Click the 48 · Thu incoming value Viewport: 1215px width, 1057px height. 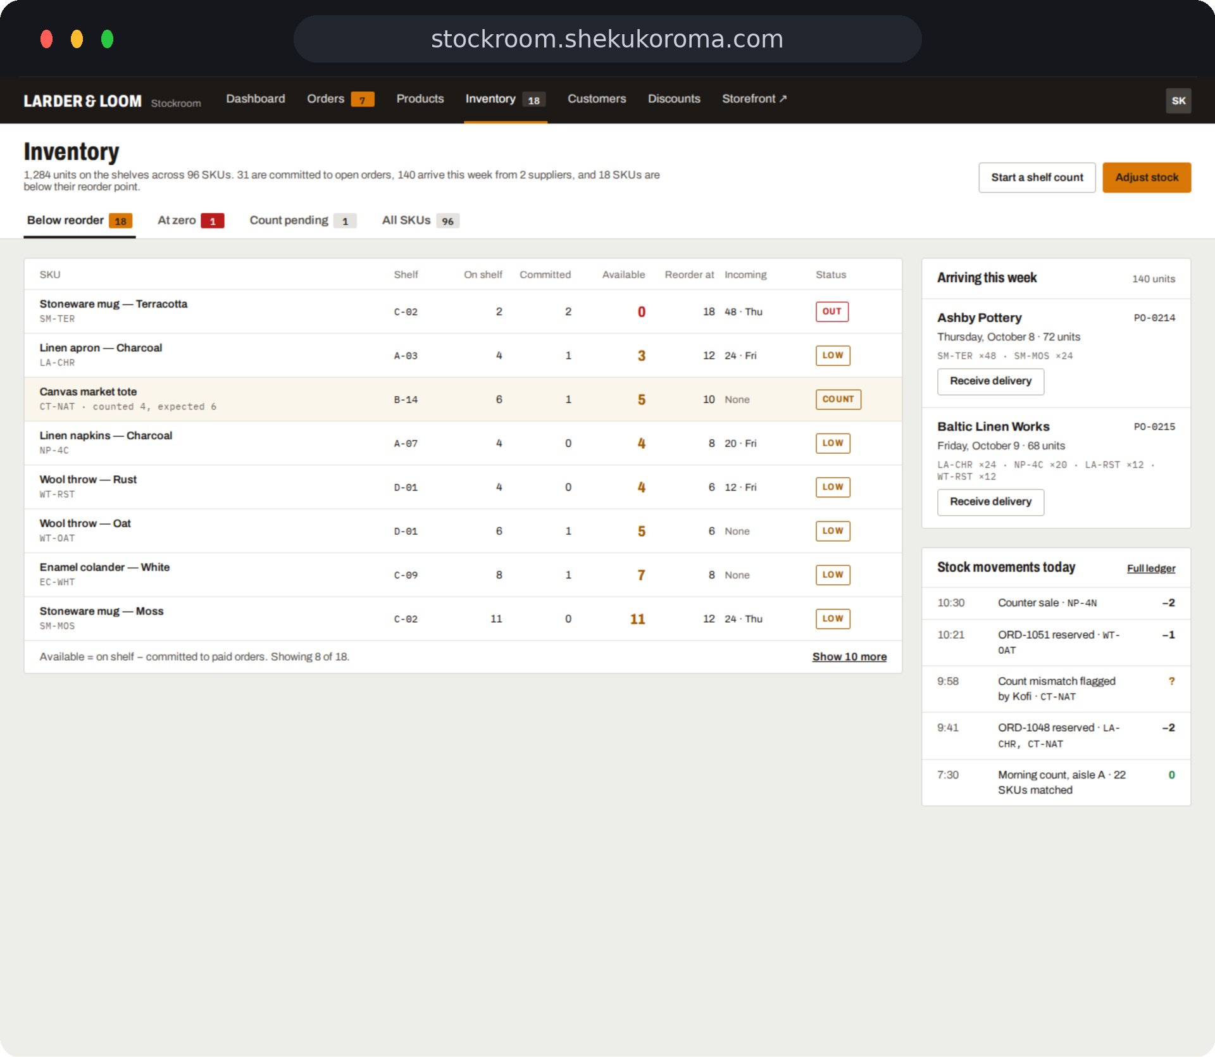click(744, 312)
